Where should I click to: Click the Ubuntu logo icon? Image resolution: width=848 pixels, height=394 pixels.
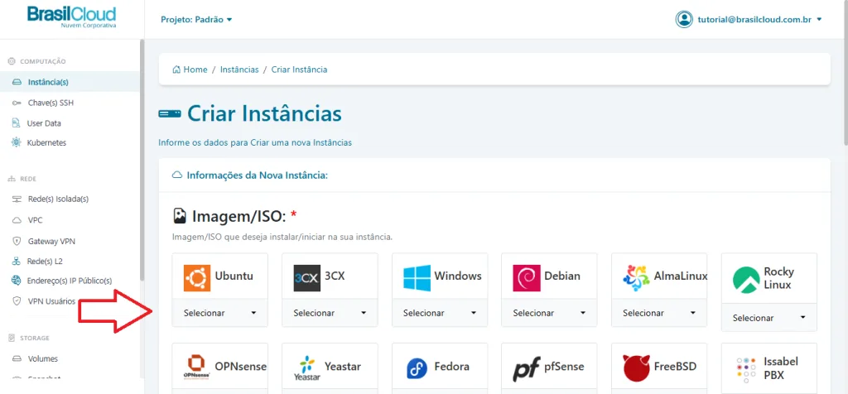point(197,278)
